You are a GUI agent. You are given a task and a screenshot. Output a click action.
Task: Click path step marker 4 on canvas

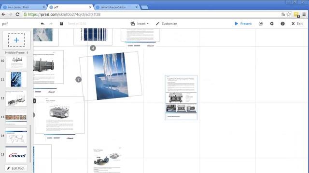click(93, 48)
